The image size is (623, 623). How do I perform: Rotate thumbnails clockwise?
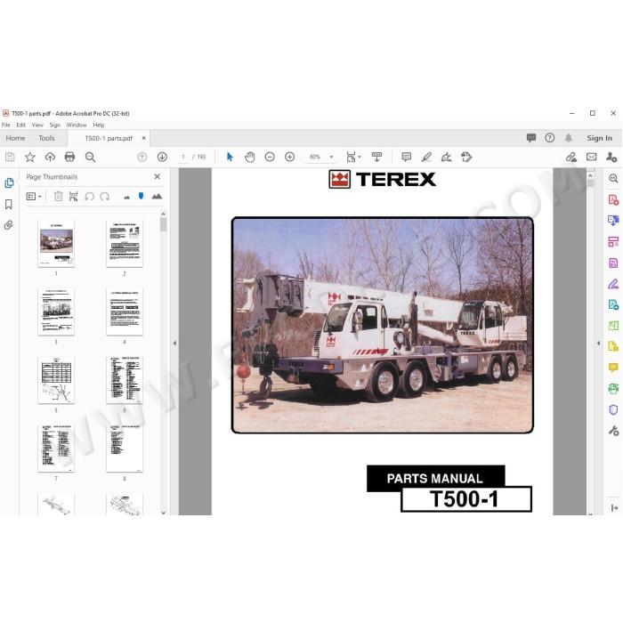click(104, 197)
